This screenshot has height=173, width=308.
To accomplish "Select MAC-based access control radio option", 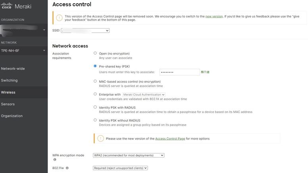I will [95, 81].
